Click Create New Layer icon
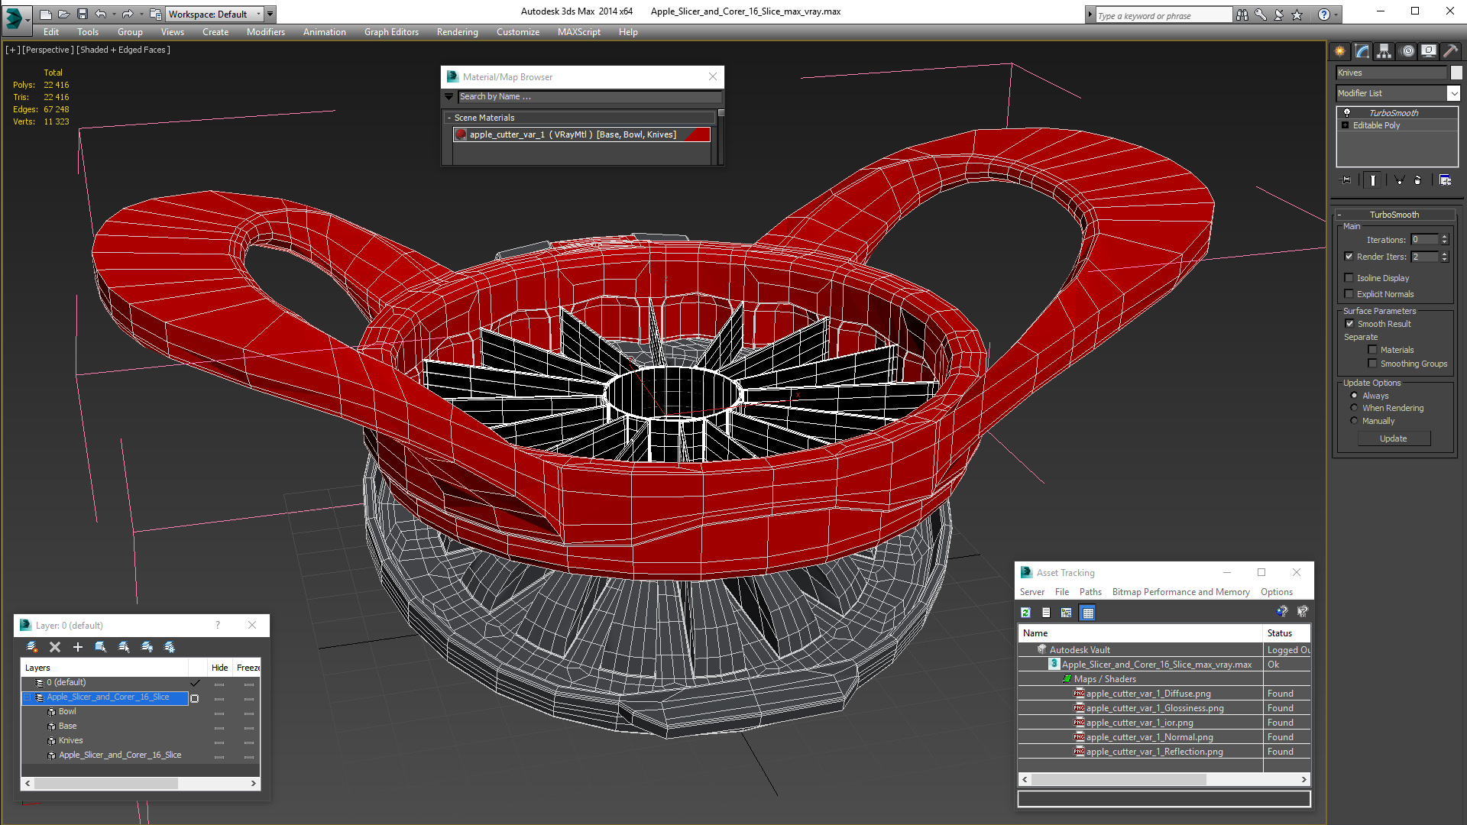 pos(31,647)
